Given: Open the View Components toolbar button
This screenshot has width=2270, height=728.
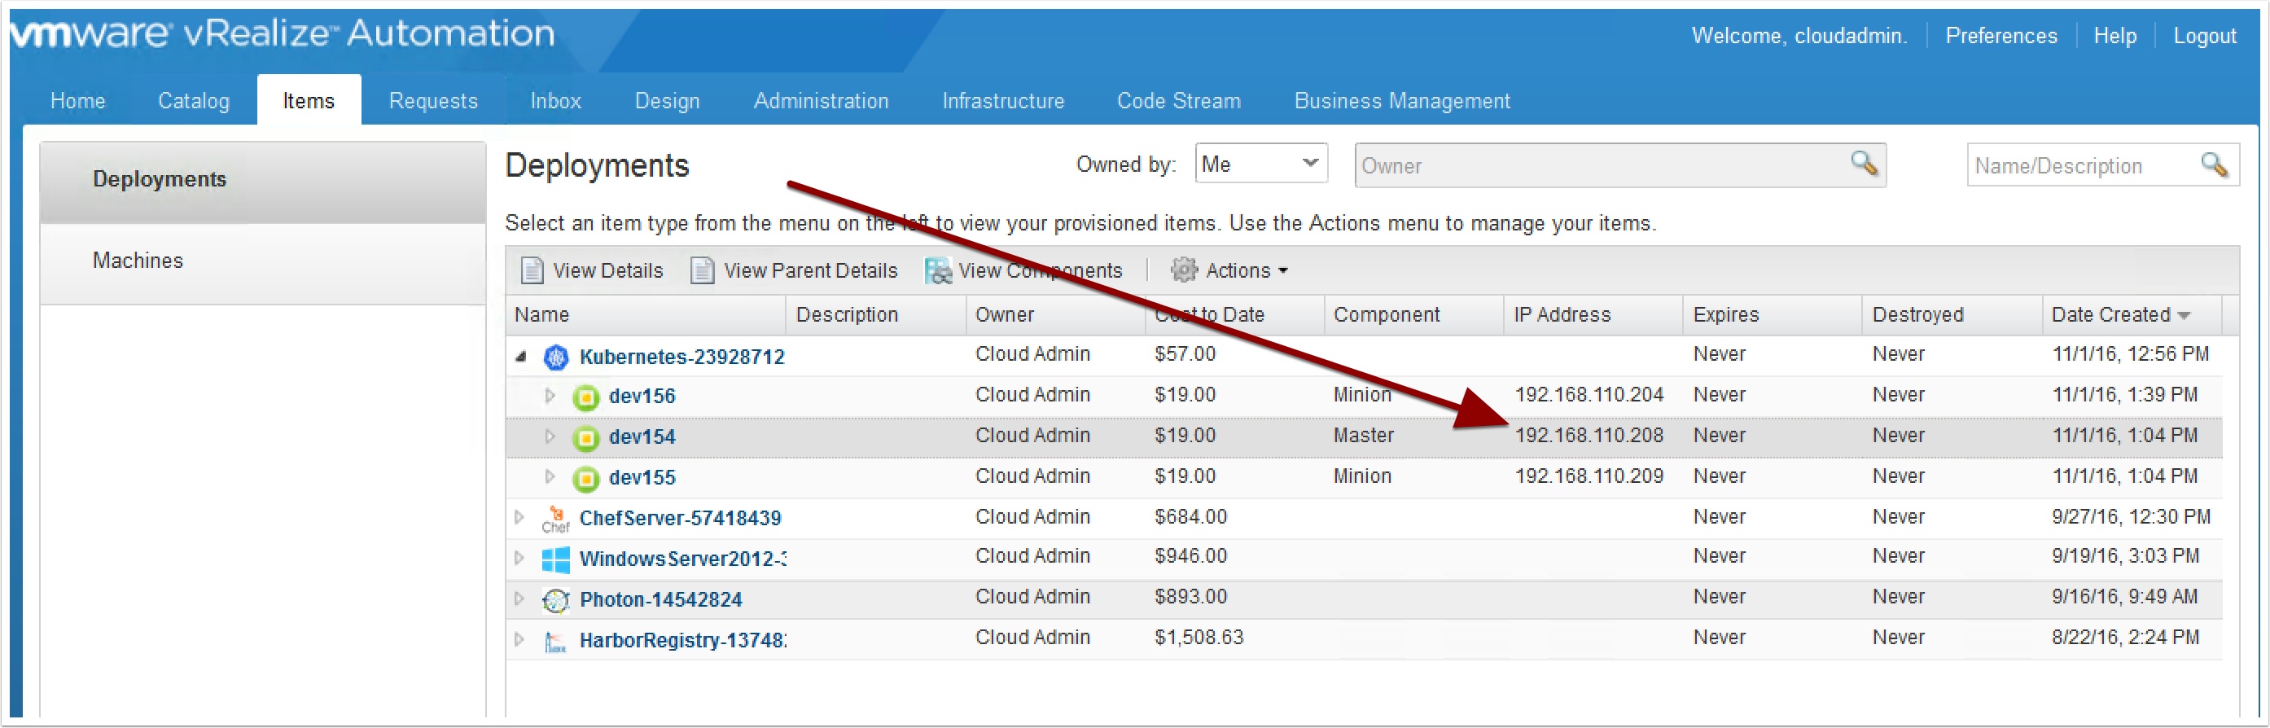Looking at the screenshot, I should point(1024,270).
